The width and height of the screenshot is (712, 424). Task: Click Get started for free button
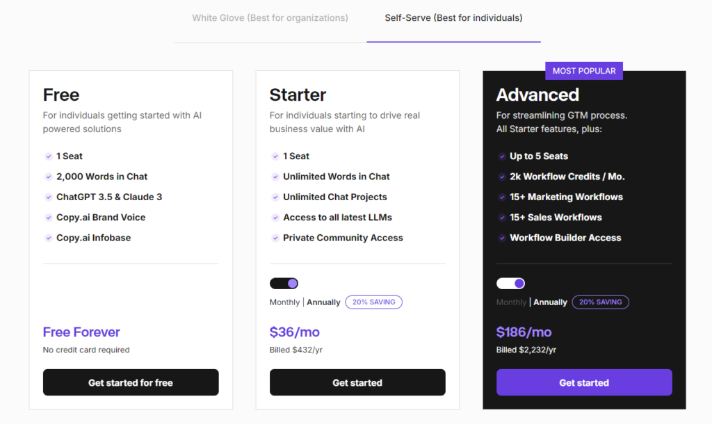click(x=131, y=382)
